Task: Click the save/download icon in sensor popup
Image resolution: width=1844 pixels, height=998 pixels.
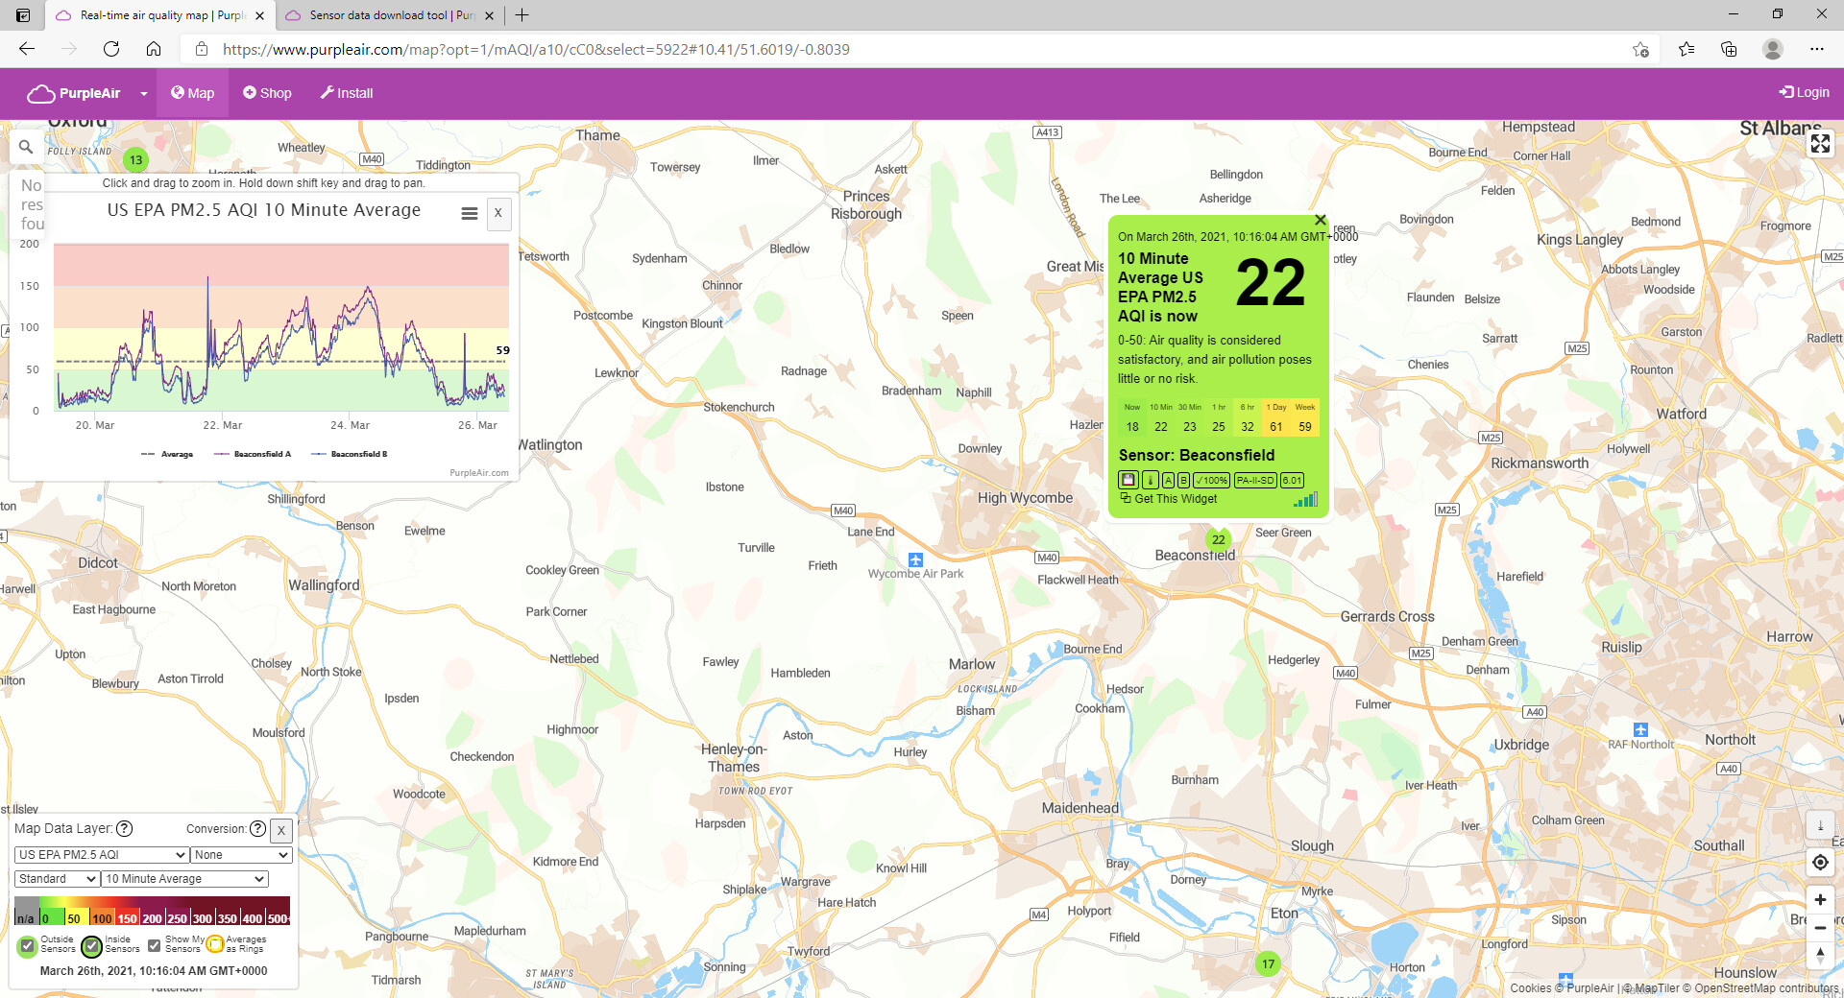Action: click(x=1128, y=480)
